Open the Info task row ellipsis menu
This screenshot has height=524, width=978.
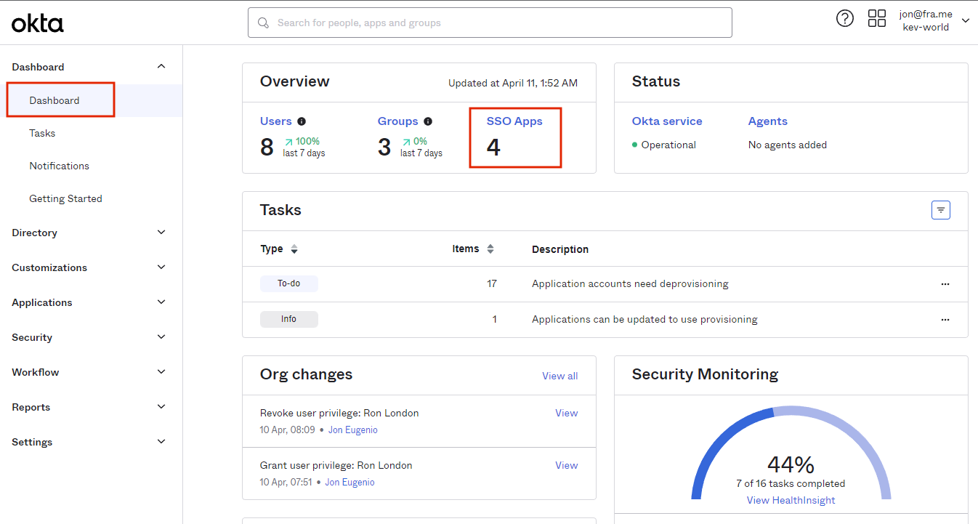(x=945, y=320)
